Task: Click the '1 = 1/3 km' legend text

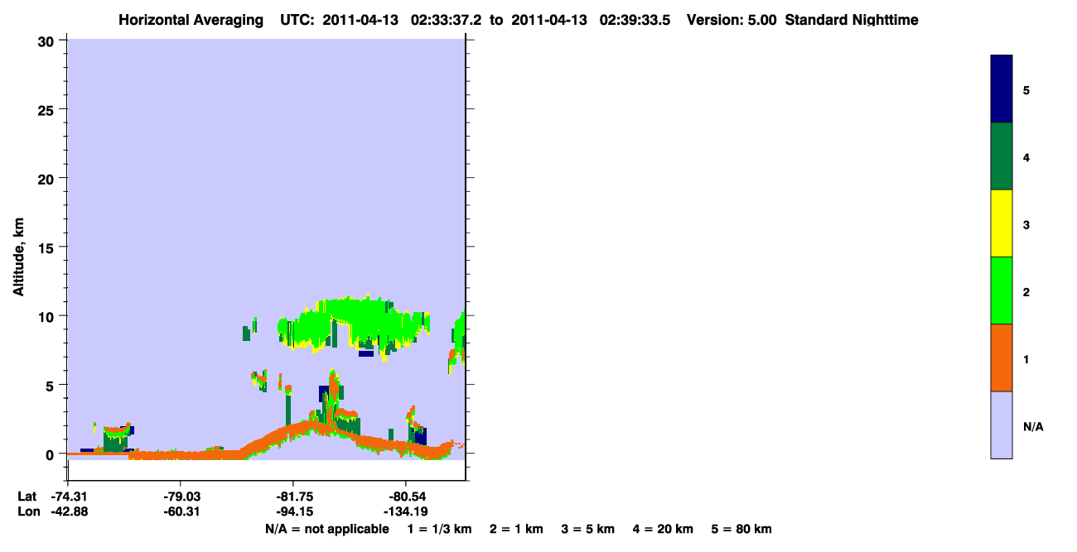Action: click(440, 529)
